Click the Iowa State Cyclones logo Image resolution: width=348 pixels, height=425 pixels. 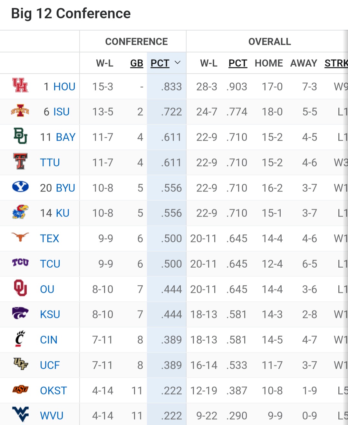pyautogui.click(x=20, y=111)
